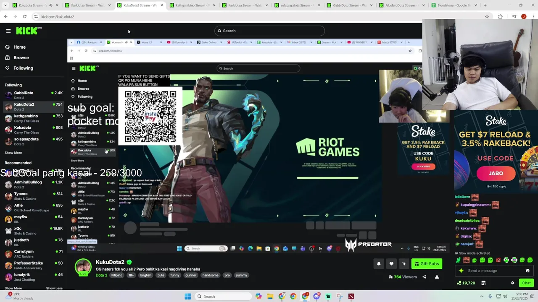Click the green sparkle in message box

click(x=461, y=271)
